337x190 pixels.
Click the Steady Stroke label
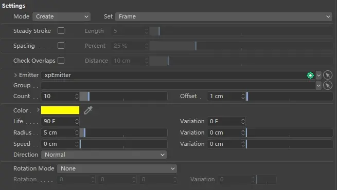pos(32,31)
